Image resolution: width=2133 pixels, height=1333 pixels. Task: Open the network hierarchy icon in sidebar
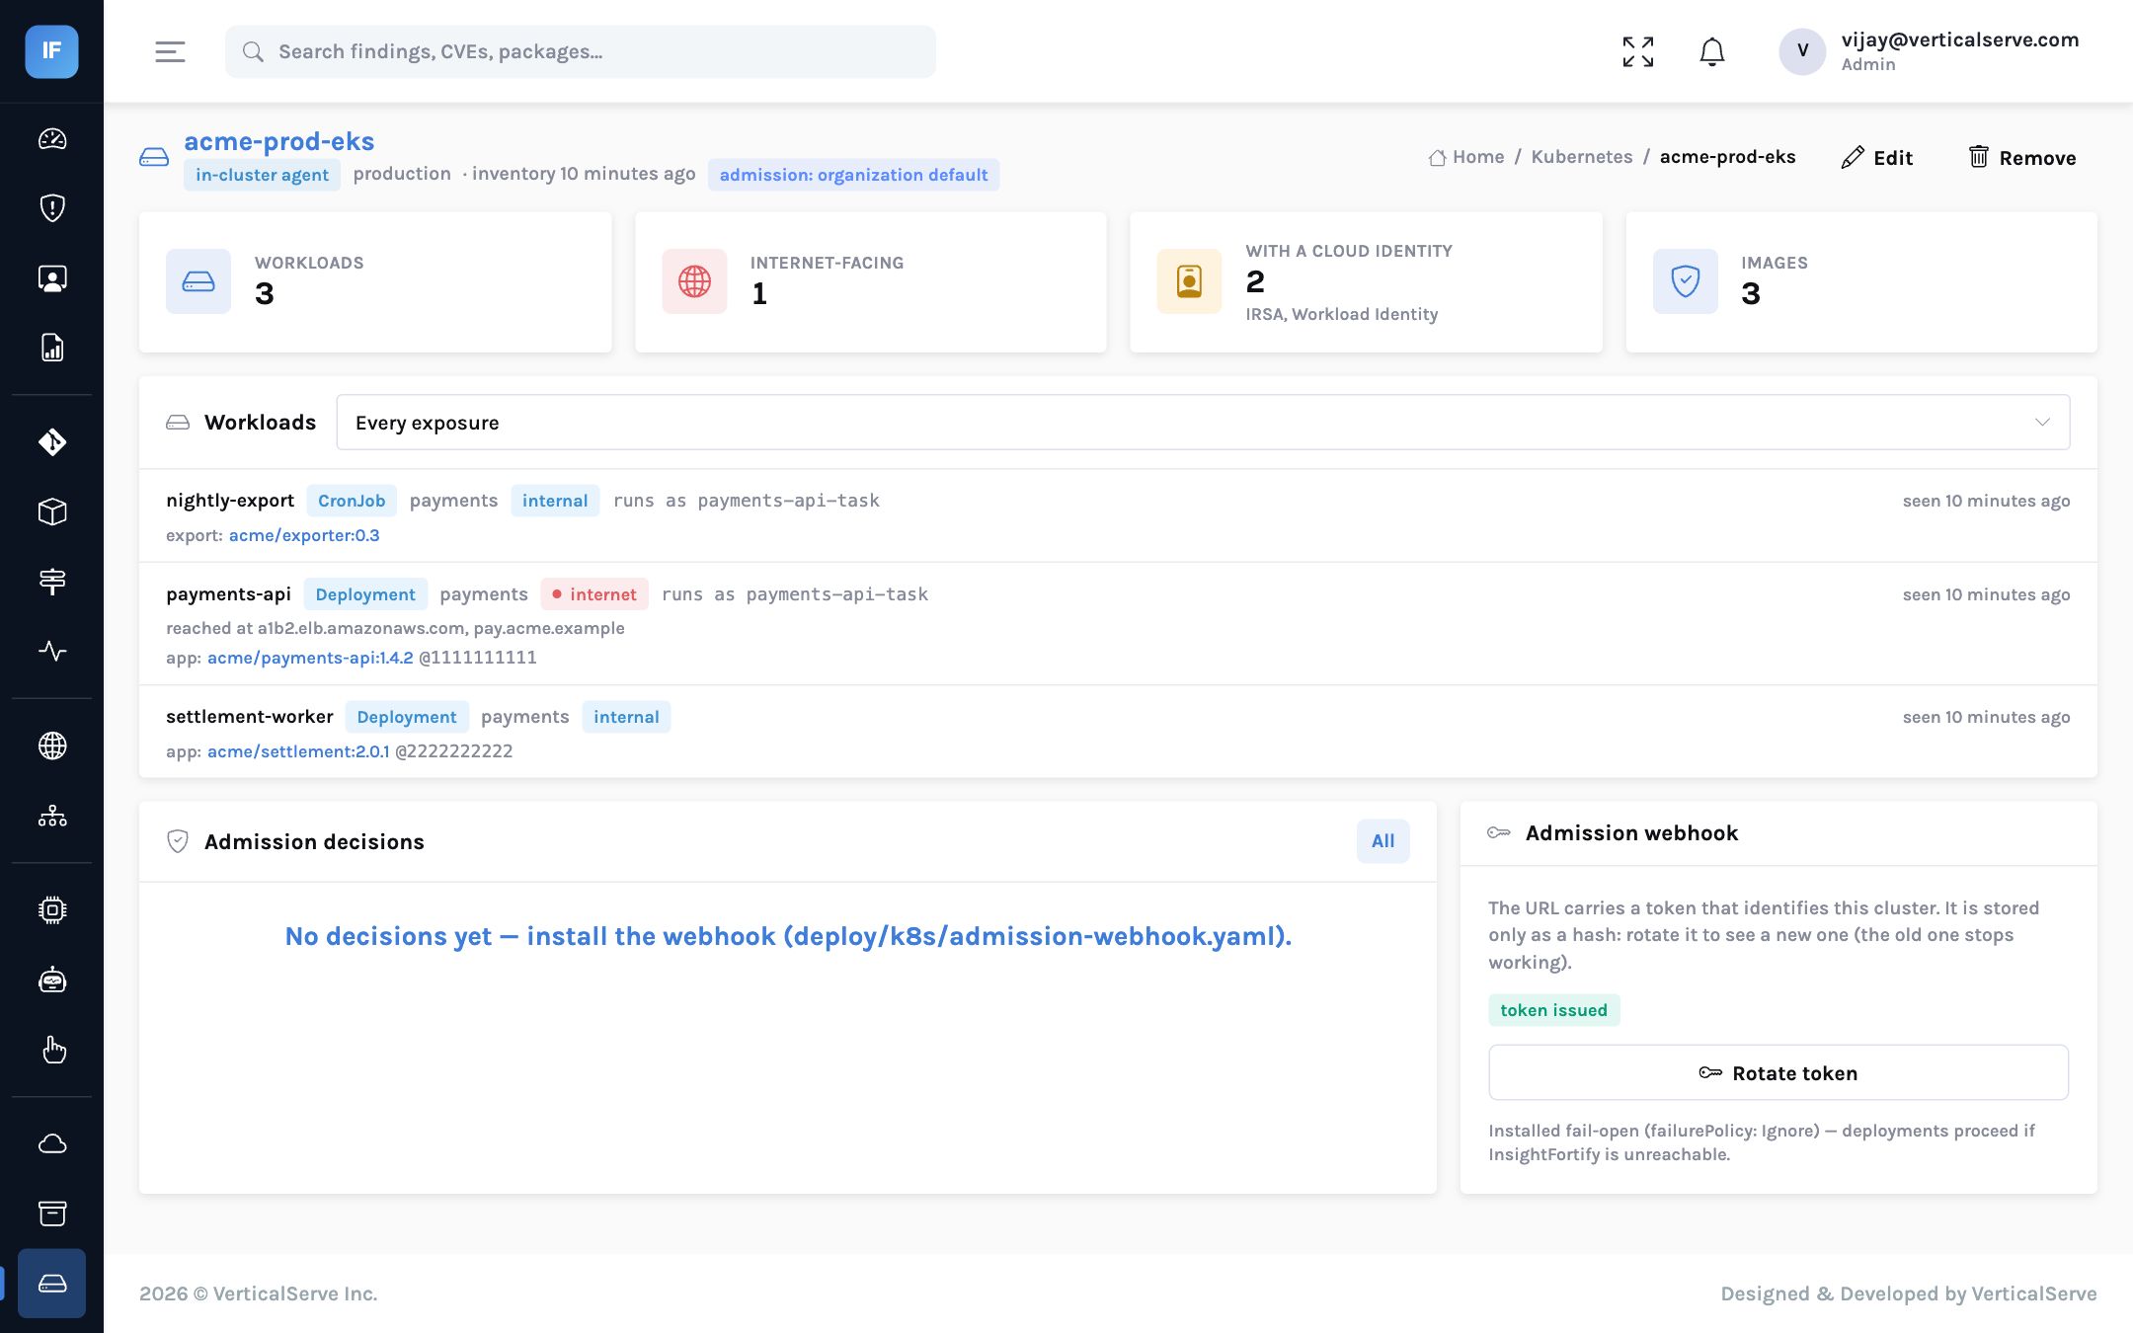52,816
